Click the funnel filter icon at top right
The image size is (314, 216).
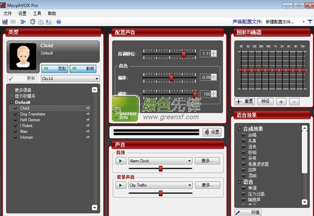(x=310, y=21)
